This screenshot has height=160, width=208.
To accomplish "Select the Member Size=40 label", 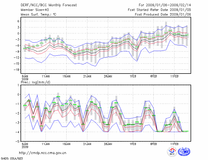I will 35,10.
